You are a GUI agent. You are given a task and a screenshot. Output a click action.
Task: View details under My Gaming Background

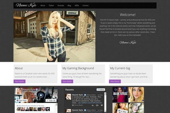[67, 81]
